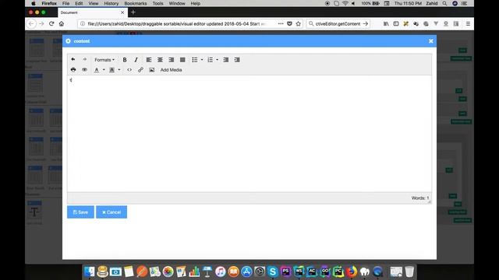Preview the editor content with eye icon
This screenshot has width=499, height=280.
click(84, 70)
